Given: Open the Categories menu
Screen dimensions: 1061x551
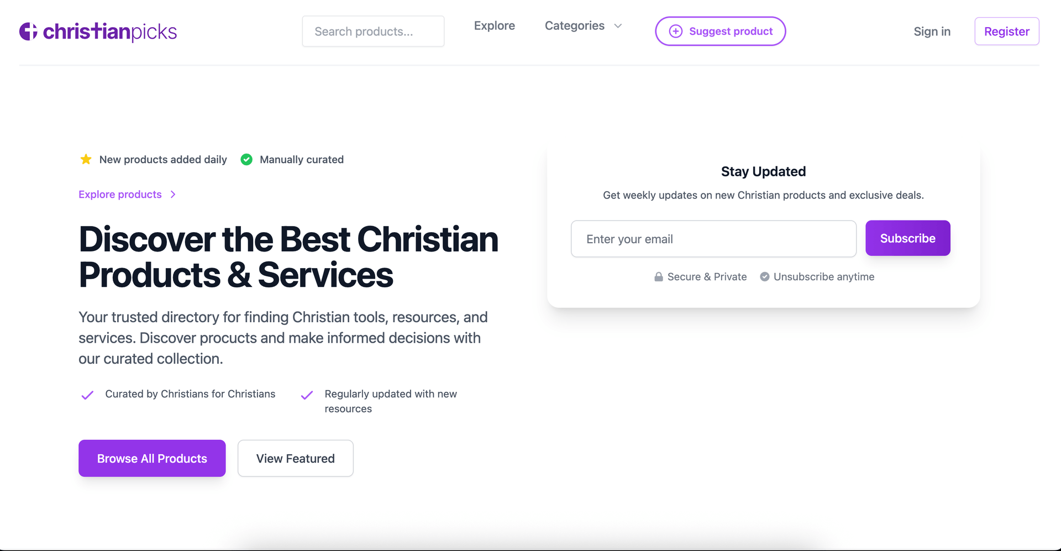Looking at the screenshot, I should [575, 26].
